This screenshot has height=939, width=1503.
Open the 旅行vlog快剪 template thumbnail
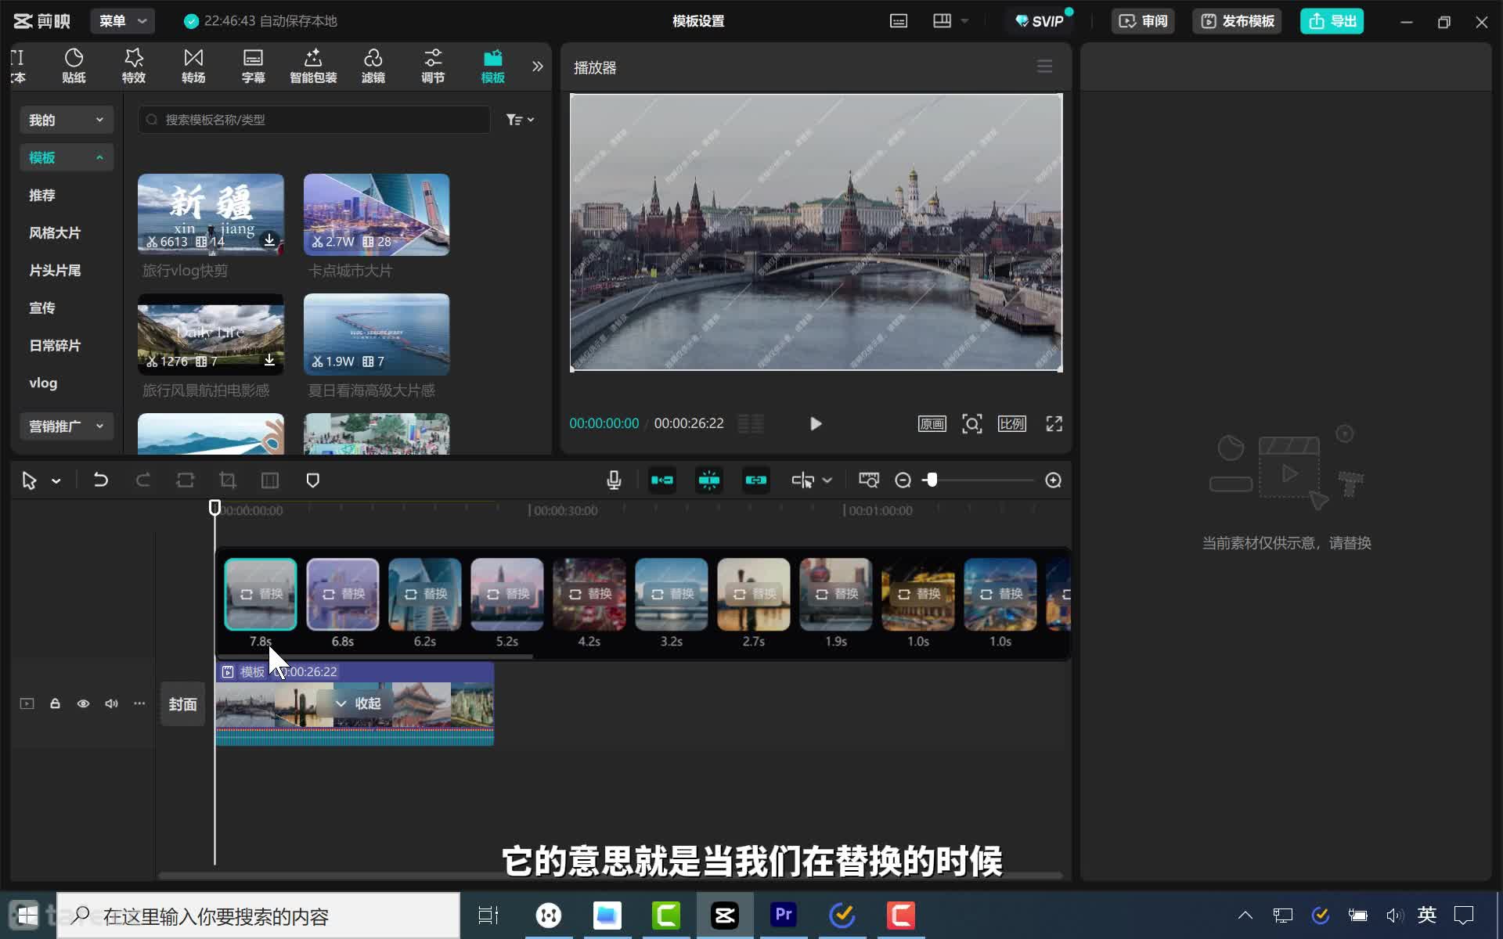(211, 214)
